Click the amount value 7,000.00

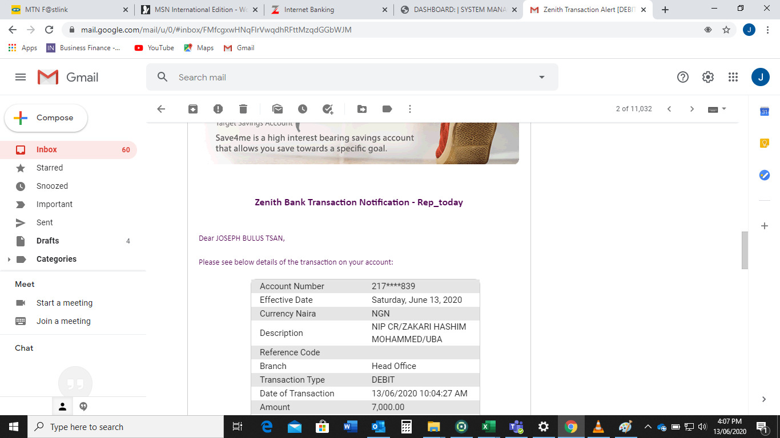tap(388, 407)
